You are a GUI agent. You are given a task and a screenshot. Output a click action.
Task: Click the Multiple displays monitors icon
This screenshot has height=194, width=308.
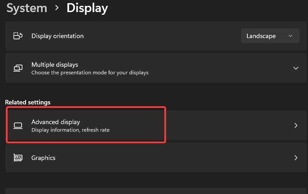pyautogui.click(x=18, y=68)
